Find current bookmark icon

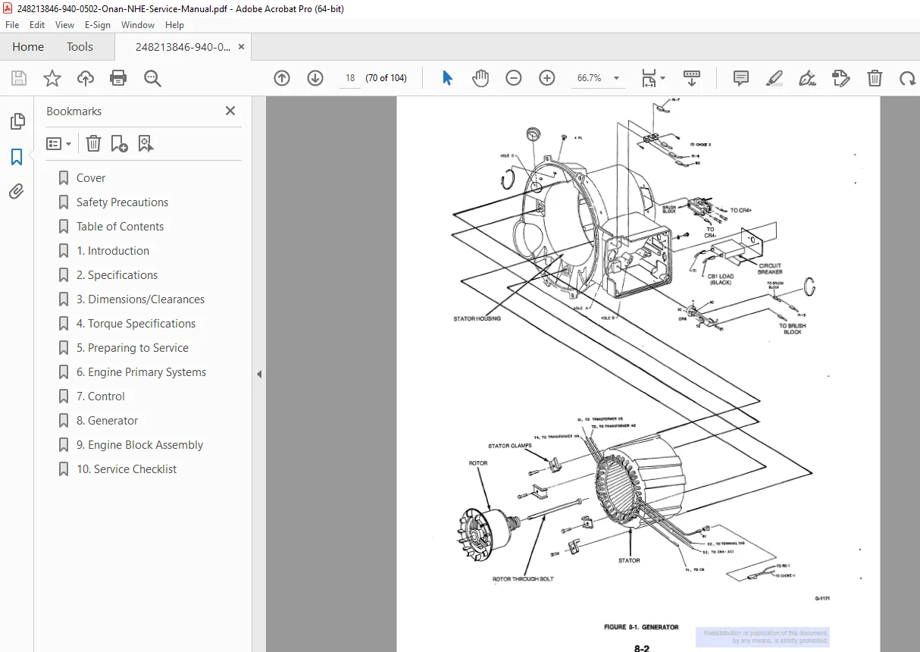click(x=146, y=143)
